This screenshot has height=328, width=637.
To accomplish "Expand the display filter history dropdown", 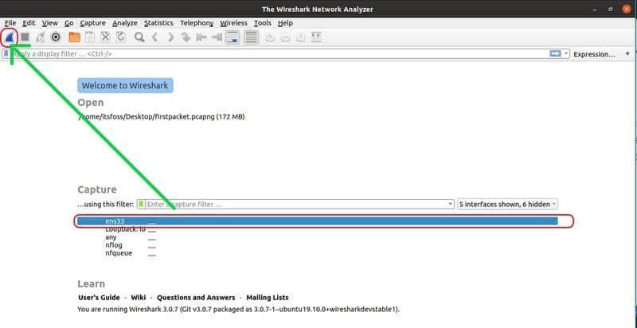I will pos(566,53).
